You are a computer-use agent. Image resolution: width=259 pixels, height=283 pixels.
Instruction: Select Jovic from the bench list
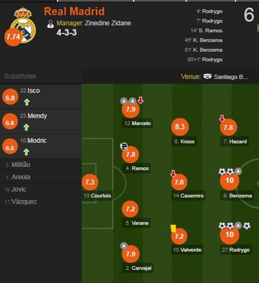pyautogui.click(x=18, y=189)
